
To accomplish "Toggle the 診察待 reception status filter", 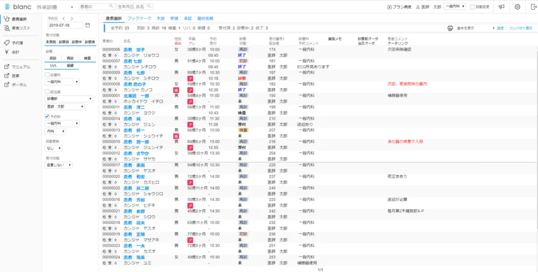I will (64, 42).
